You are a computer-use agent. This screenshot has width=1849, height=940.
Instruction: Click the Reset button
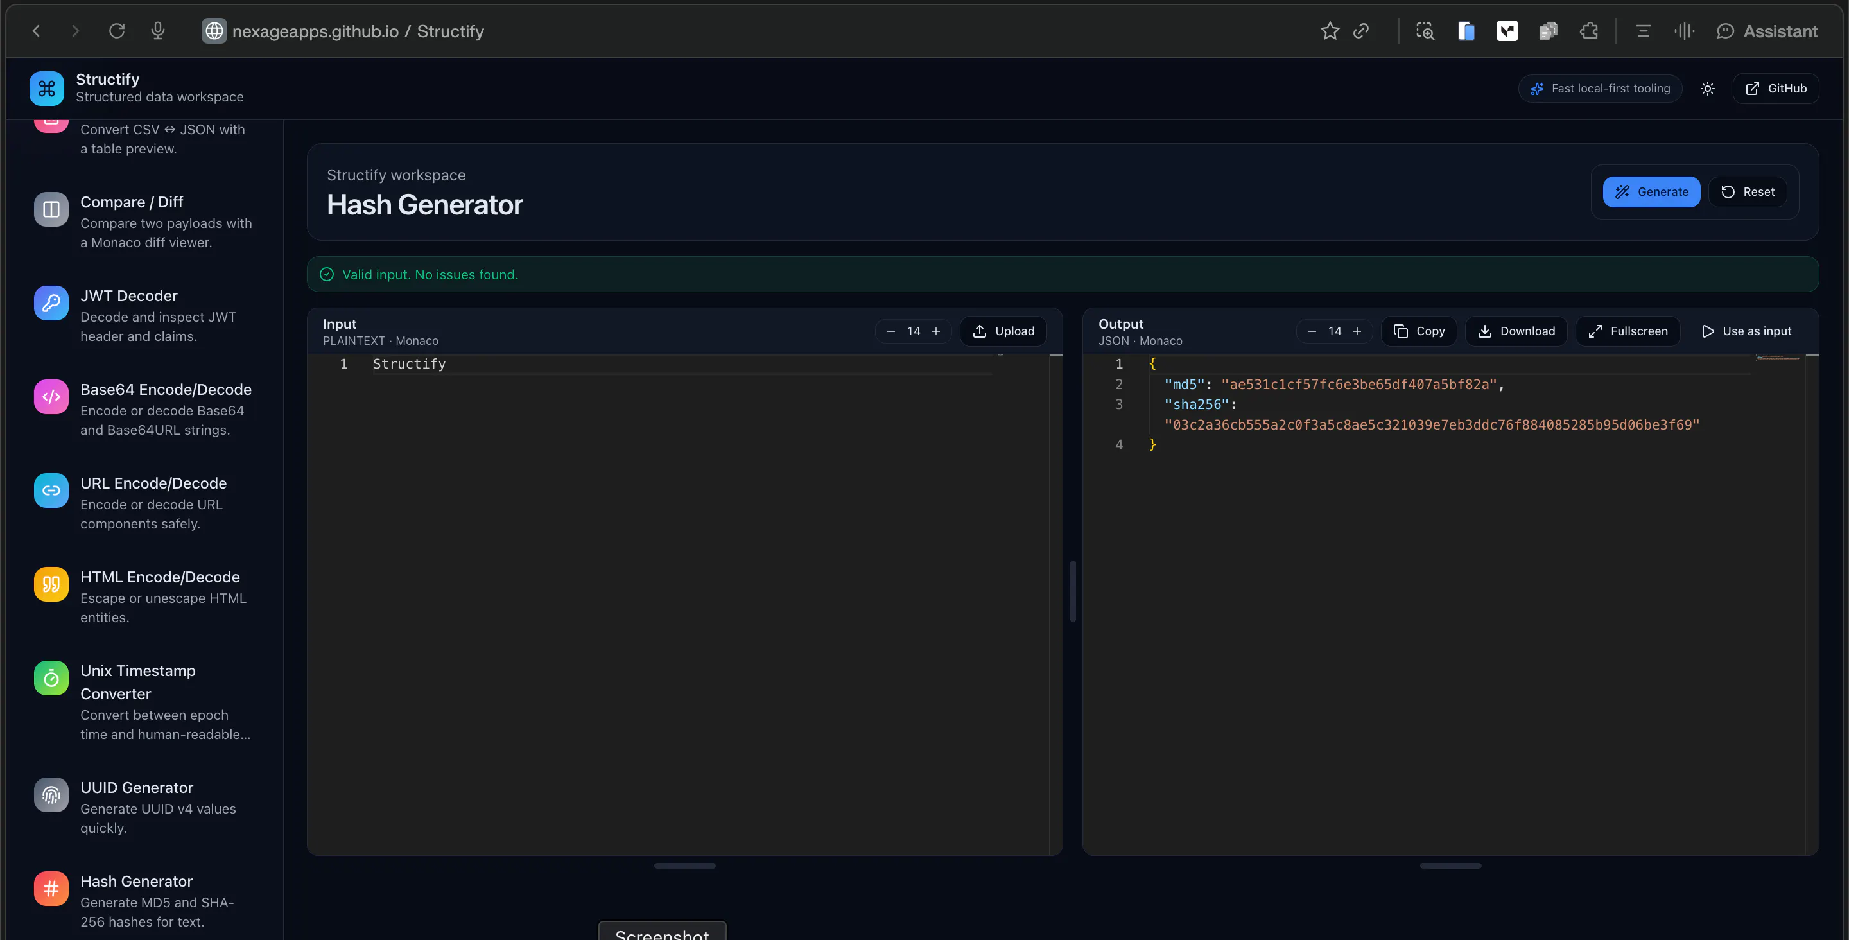1747,192
